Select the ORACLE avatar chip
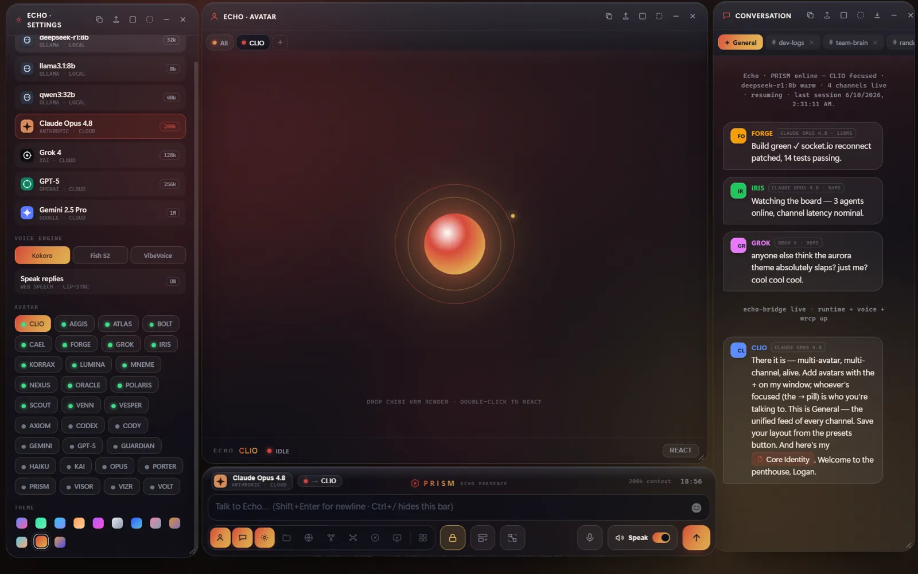918x574 pixels. [x=84, y=385]
